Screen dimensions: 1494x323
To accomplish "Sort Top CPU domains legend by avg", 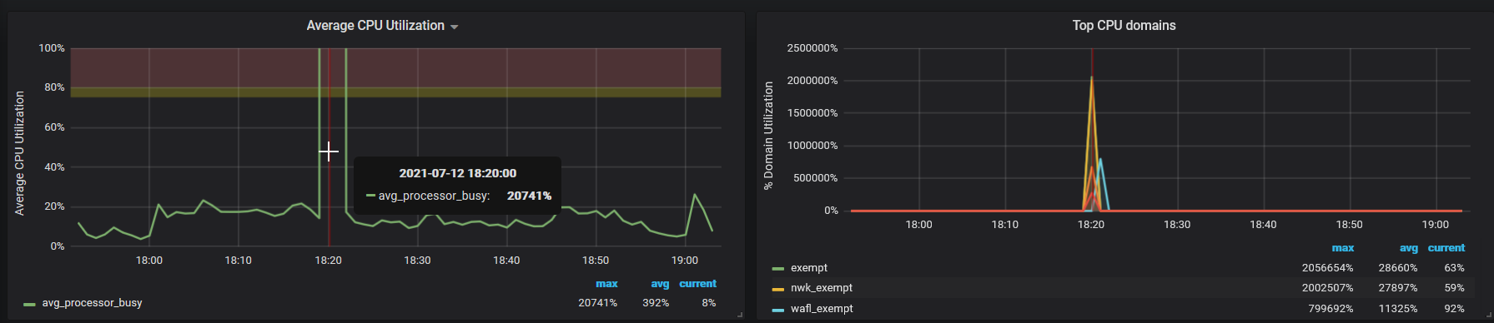I will pos(1408,248).
